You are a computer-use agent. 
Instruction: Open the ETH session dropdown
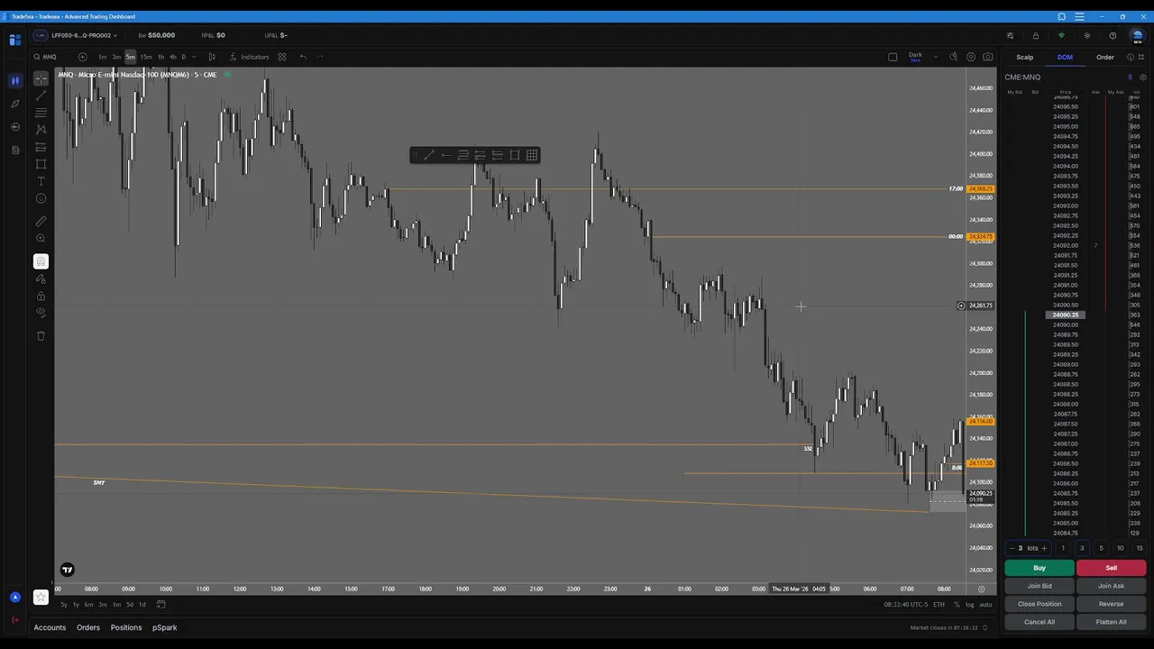point(939,605)
